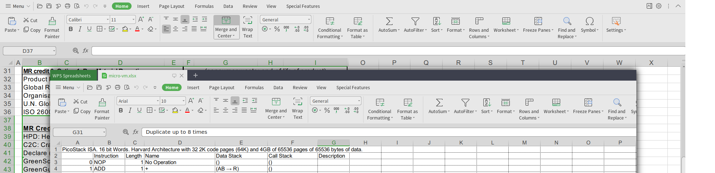Toggle Wrap Text in the front window
Image resolution: width=715 pixels, height=173 pixels.
[x=297, y=108]
